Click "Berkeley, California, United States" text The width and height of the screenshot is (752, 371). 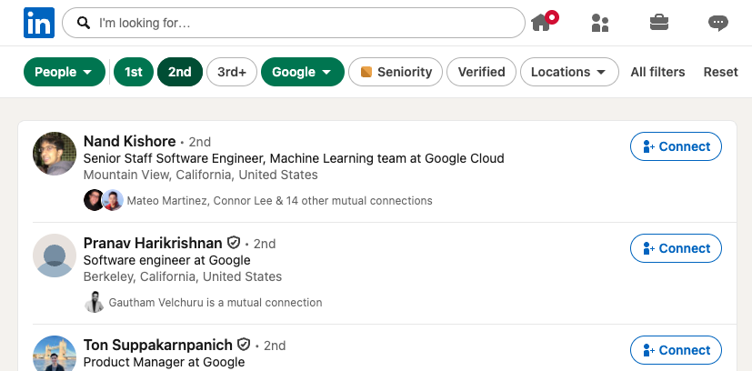click(x=183, y=276)
